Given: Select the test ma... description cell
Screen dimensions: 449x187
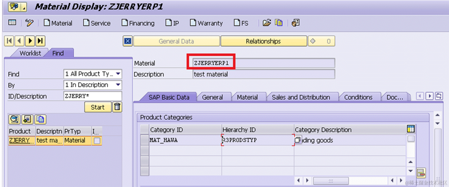Looking at the screenshot, I should pos(49,140).
